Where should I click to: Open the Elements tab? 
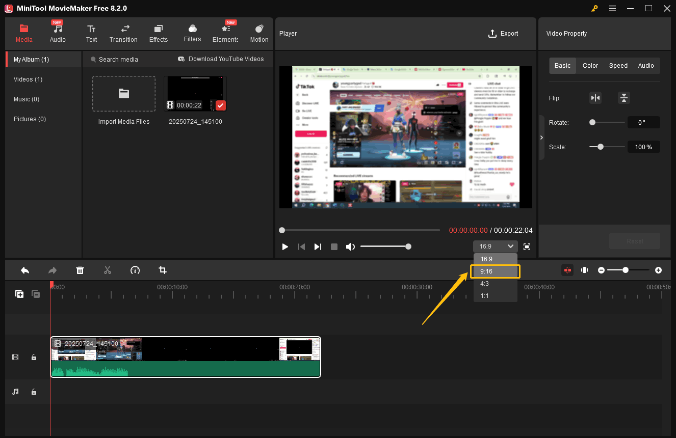[225, 33]
